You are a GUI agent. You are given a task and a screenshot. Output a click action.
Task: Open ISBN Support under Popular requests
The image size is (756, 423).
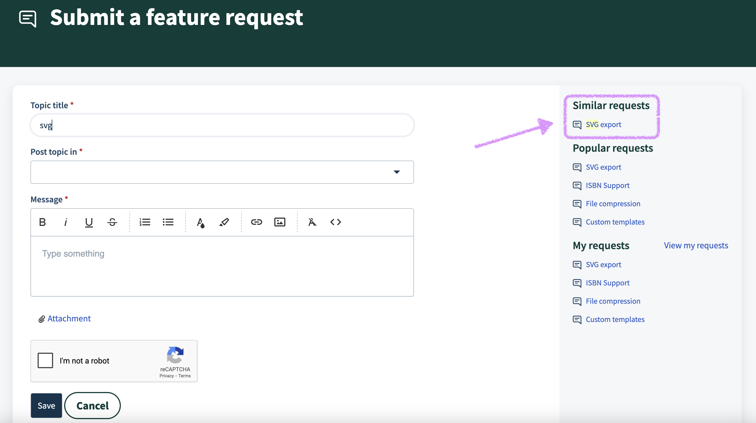click(608, 185)
